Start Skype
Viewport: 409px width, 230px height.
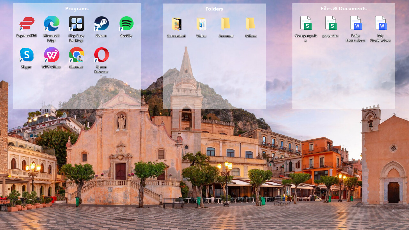(27, 55)
